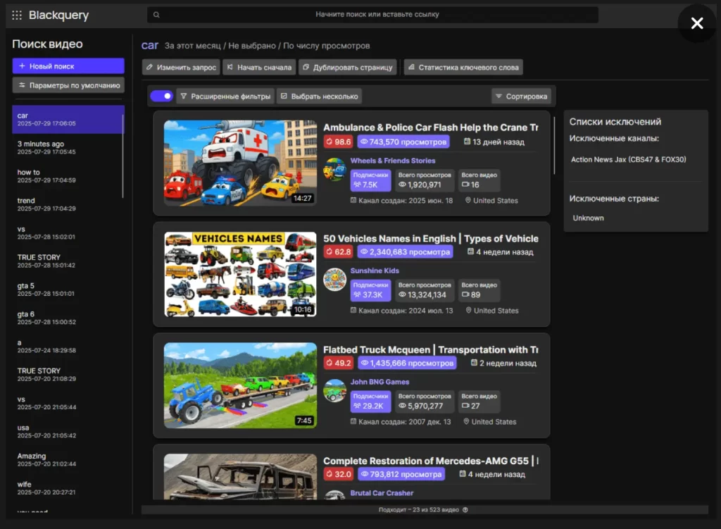The width and height of the screenshot is (721, 529).
Task: Click the red 98.6 score badge
Action: 338,142
